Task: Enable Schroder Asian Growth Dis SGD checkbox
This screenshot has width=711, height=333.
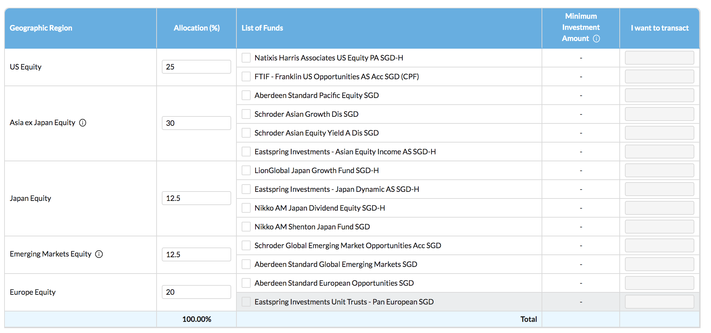Action: (x=246, y=114)
